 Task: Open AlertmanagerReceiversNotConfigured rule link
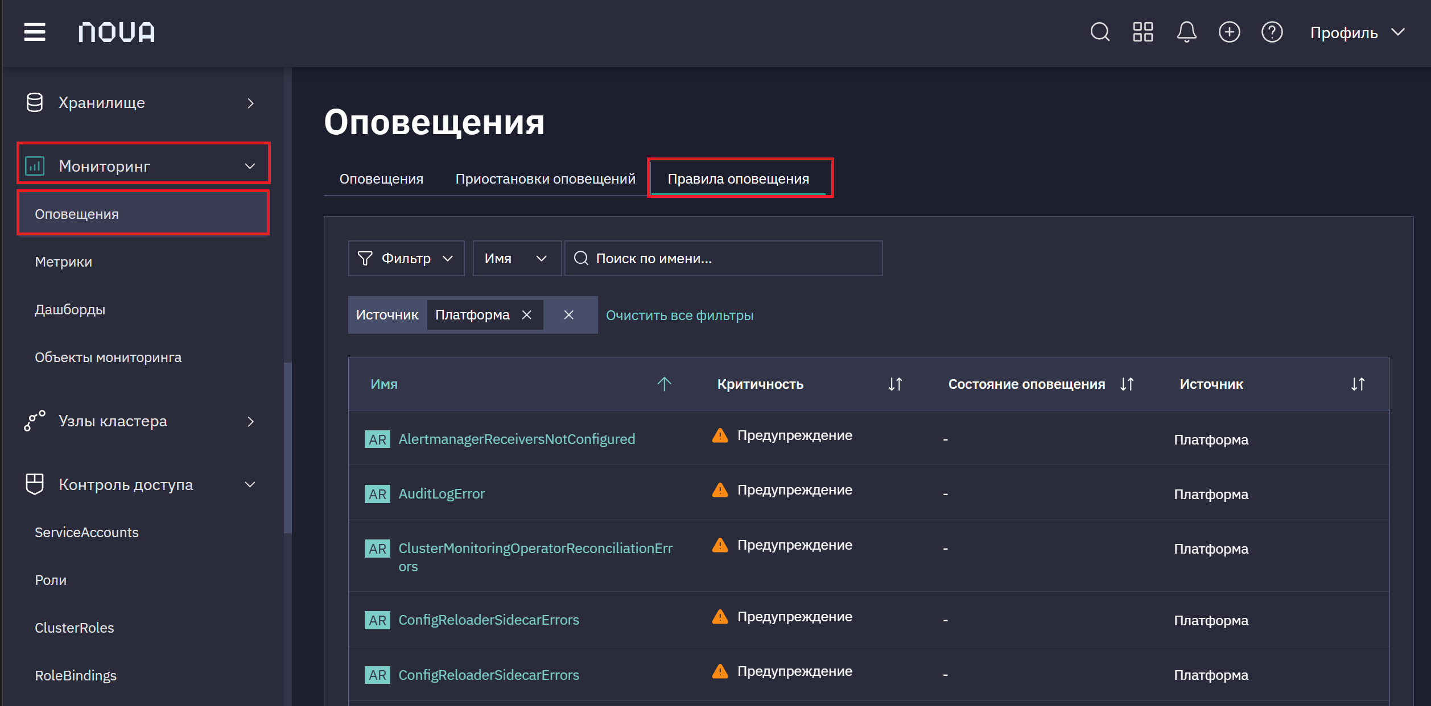(517, 439)
